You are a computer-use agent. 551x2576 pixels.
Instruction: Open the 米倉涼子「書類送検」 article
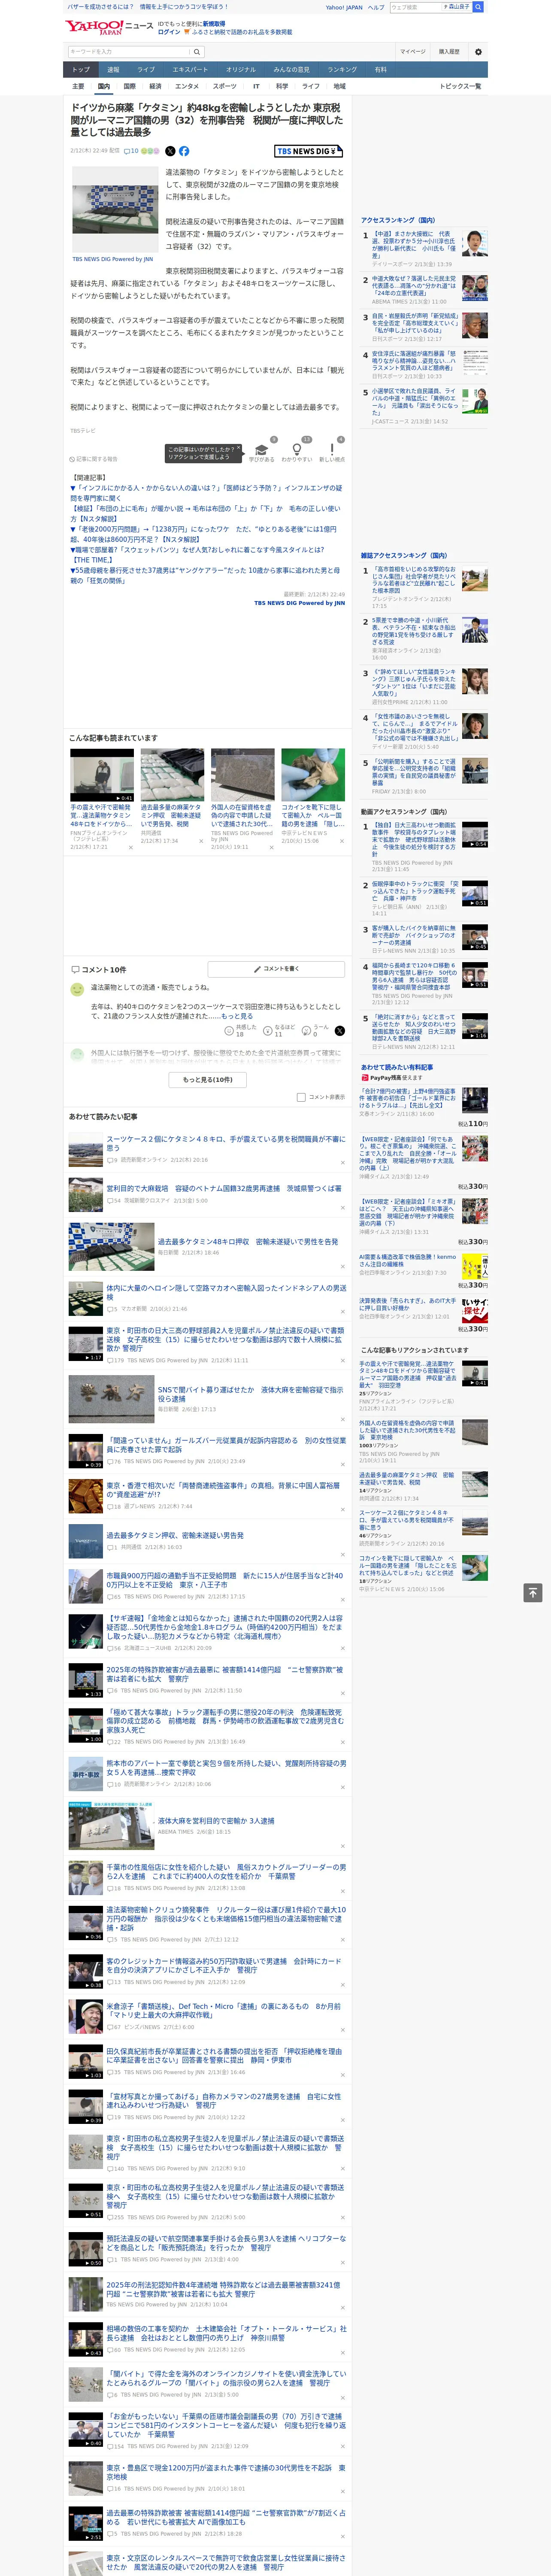click(223, 2011)
